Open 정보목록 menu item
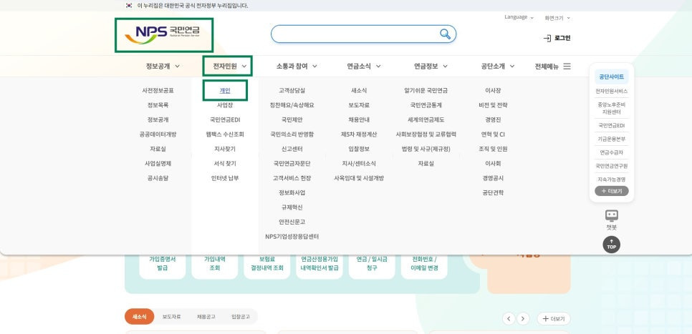Image resolution: width=692 pixels, height=334 pixels. click(158, 105)
